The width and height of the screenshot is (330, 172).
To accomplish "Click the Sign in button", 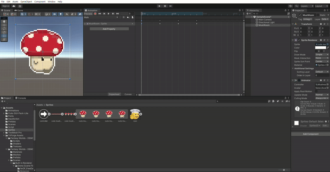I will coord(6,6).
